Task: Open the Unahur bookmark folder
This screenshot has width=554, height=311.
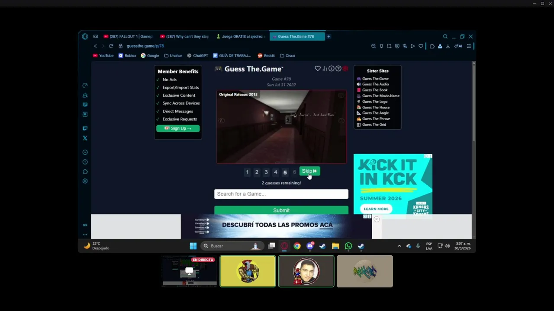Action: point(173,56)
